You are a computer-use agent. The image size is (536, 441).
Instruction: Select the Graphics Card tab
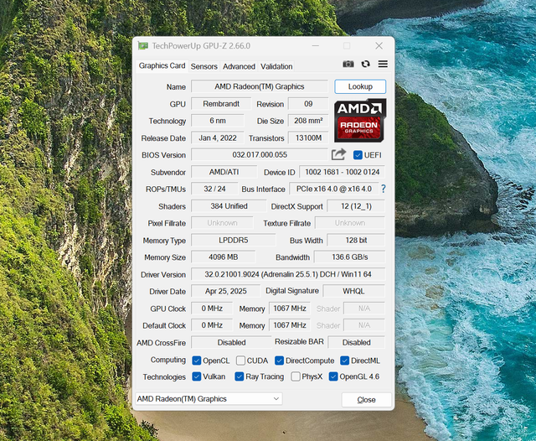tap(162, 65)
